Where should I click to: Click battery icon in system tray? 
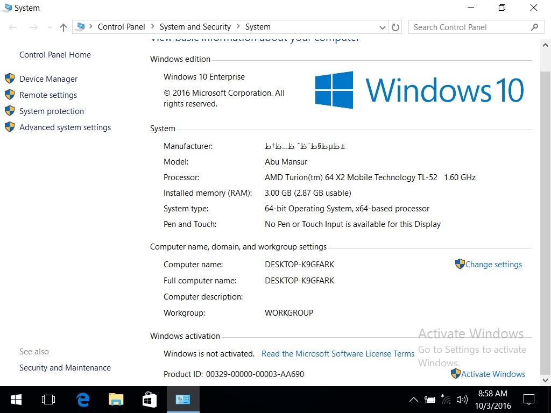429,400
